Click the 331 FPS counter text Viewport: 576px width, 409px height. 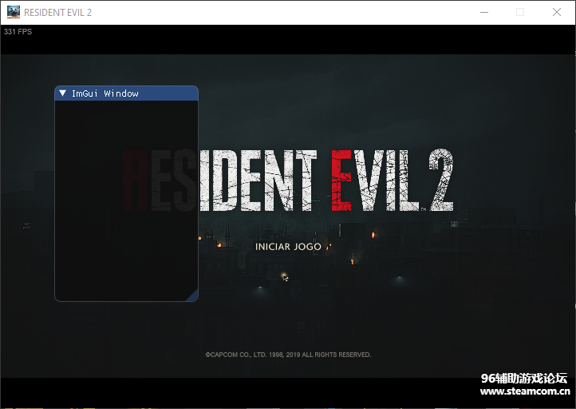18,32
